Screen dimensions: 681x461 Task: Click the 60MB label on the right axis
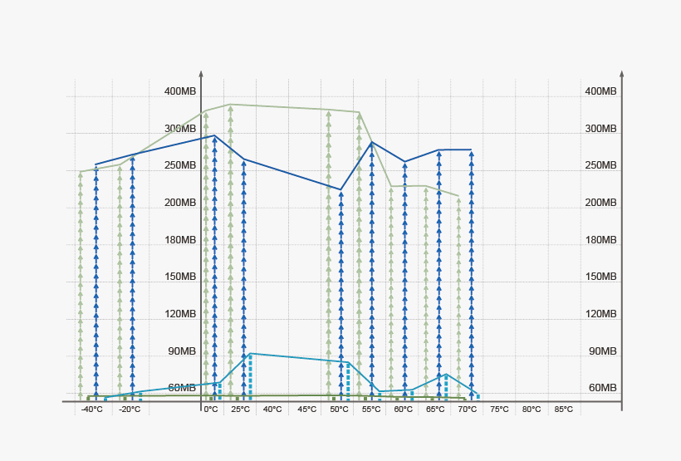(x=602, y=388)
